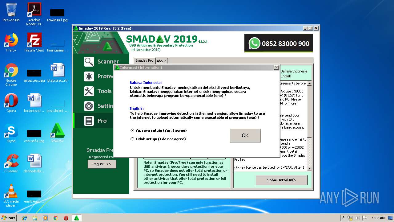
Task: Switch to the About tab
Action: [x=161, y=61]
